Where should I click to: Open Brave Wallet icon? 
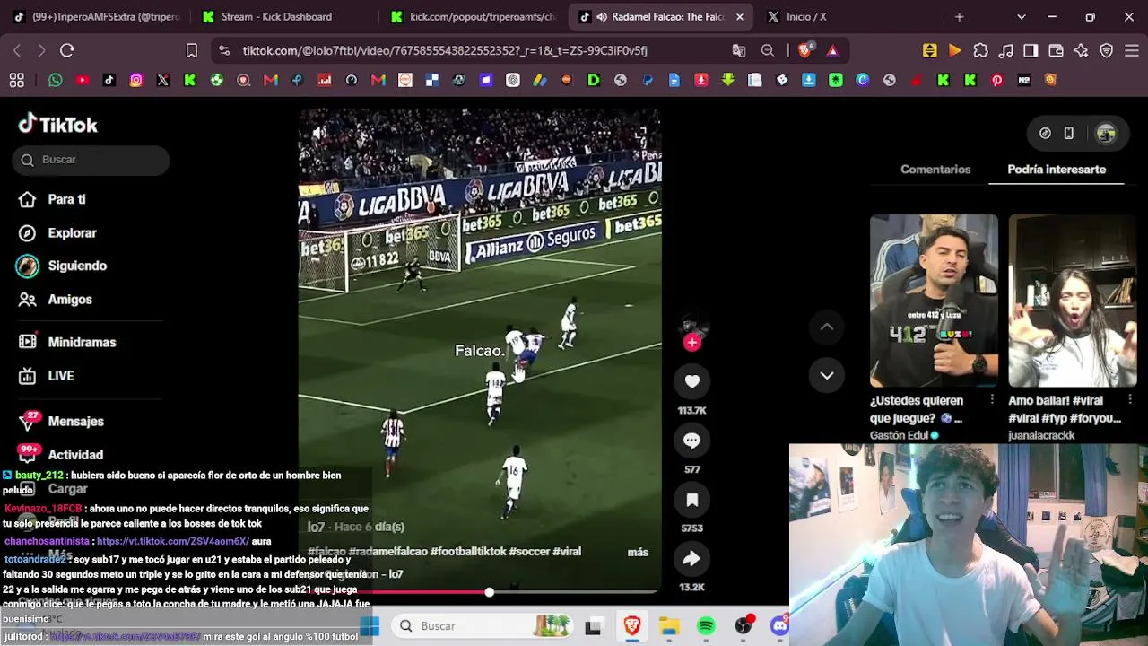click(x=1056, y=50)
